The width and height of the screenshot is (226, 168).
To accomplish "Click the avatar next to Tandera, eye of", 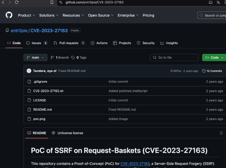I will pyautogui.click(x=29, y=71).
